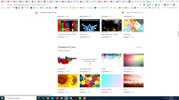Click the Tint your browser subtitle
This screenshot has height=100, width=179.
point(63,51)
